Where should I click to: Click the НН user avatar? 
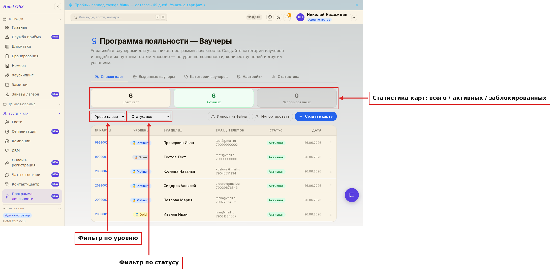(x=300, y=17)
